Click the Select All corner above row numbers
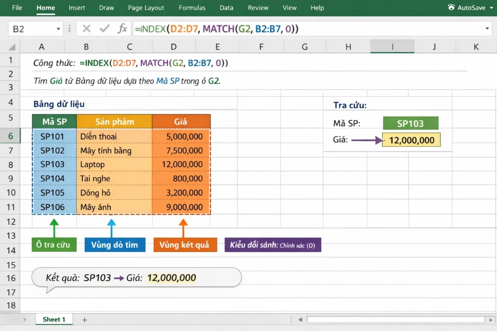The height and width of the screenshot is (331, 497). [x=11, y=47]
